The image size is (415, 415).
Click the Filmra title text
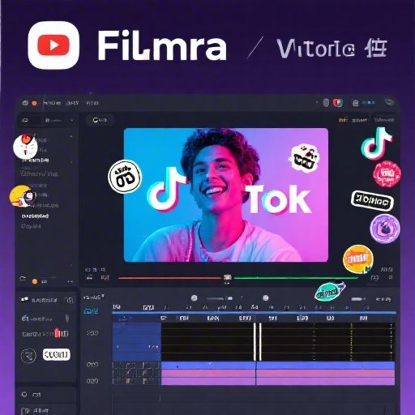tap(161, 45)
